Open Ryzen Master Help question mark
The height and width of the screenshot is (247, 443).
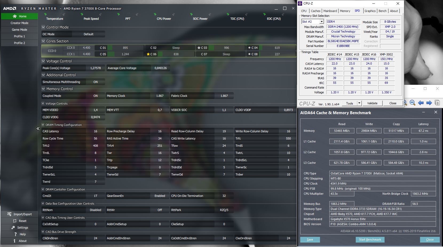[15, 234]
